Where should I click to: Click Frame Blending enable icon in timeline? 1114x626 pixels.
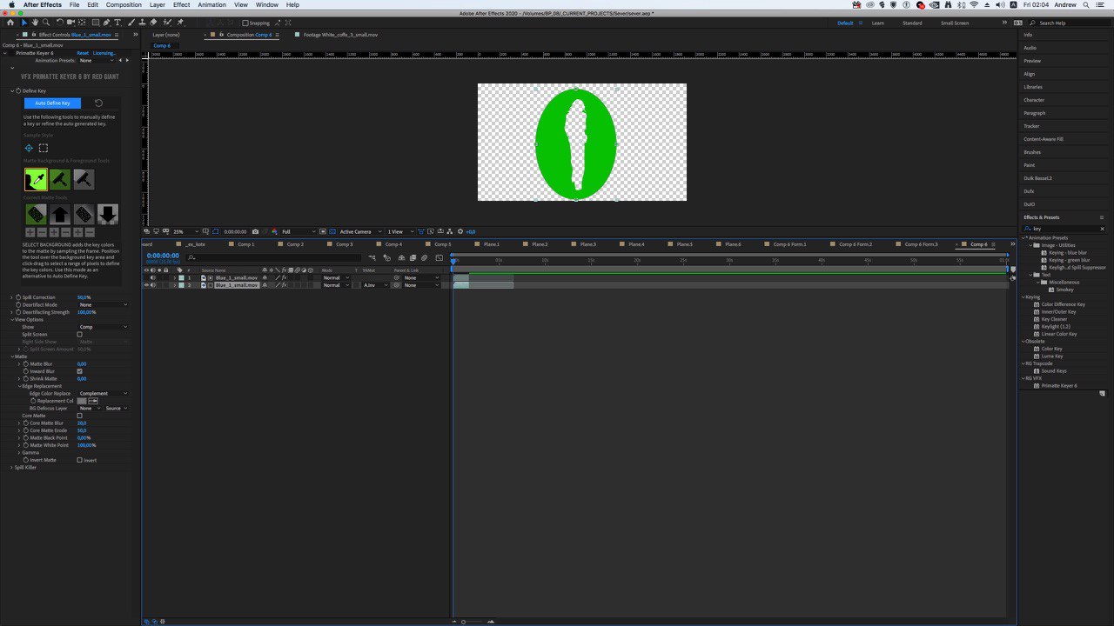point(413,258)
